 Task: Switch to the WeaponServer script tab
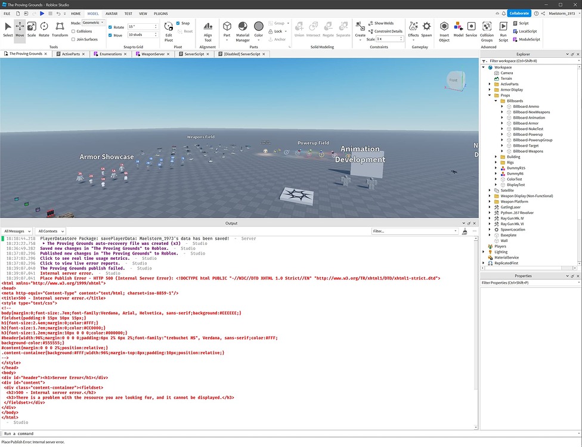pyautogui.click(x=153, y=54)
